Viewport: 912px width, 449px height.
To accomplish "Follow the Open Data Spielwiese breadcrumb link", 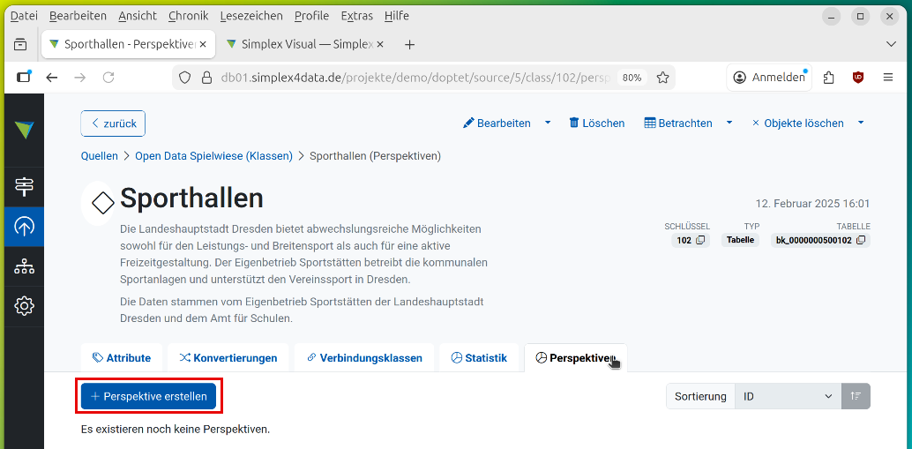I will (213, 156).
